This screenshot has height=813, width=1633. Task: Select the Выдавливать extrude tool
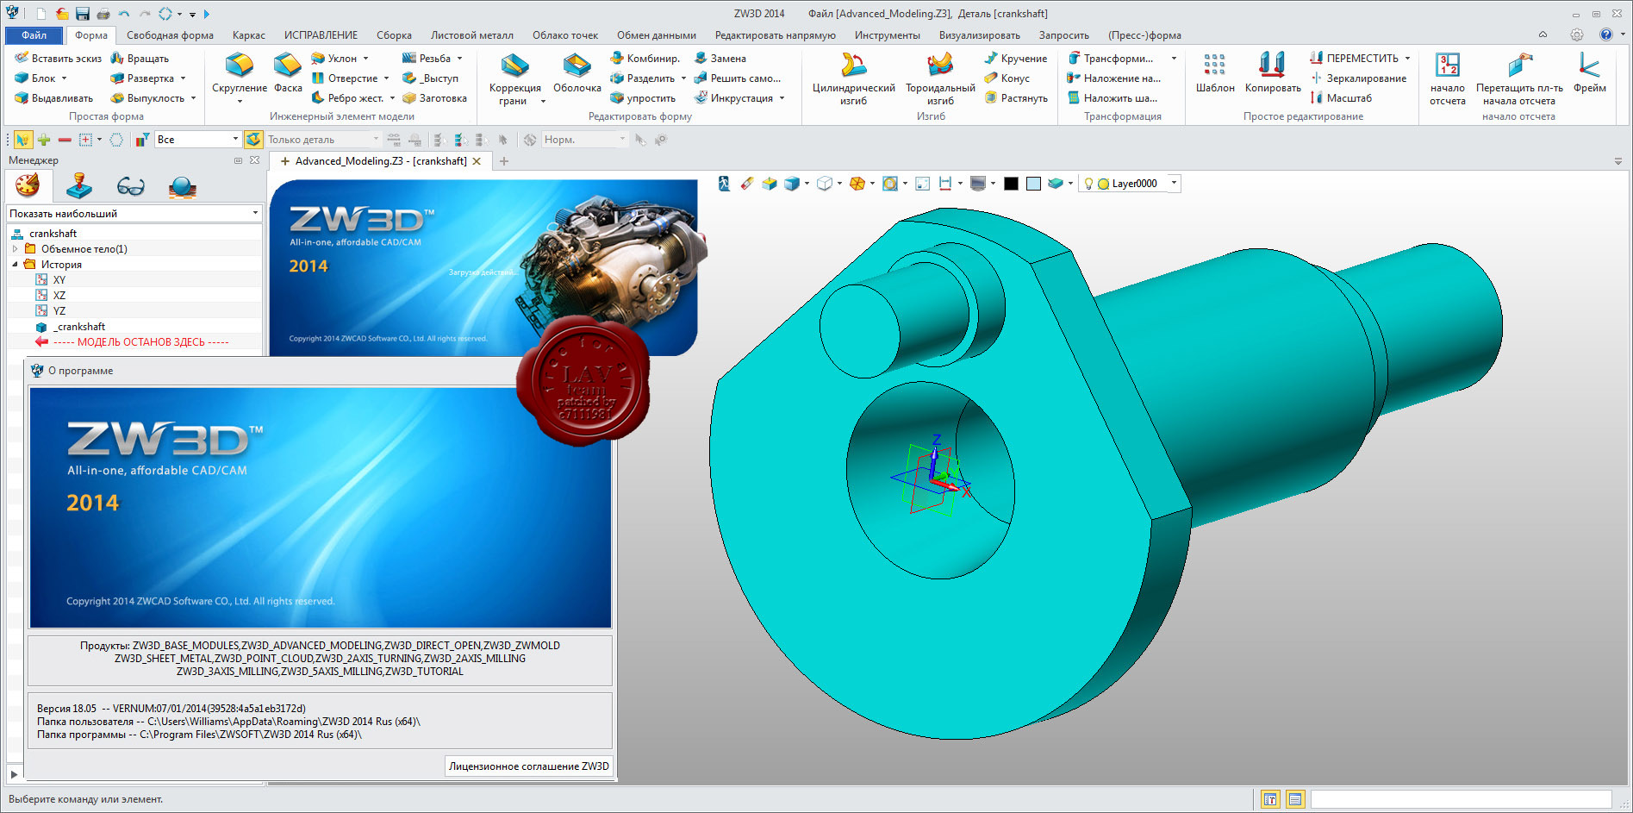click(x=53, y=98)
